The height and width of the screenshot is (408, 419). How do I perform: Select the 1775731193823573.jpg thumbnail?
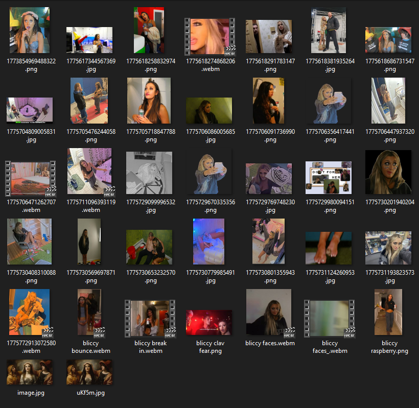pyautogui.click(x=388, y=248)
